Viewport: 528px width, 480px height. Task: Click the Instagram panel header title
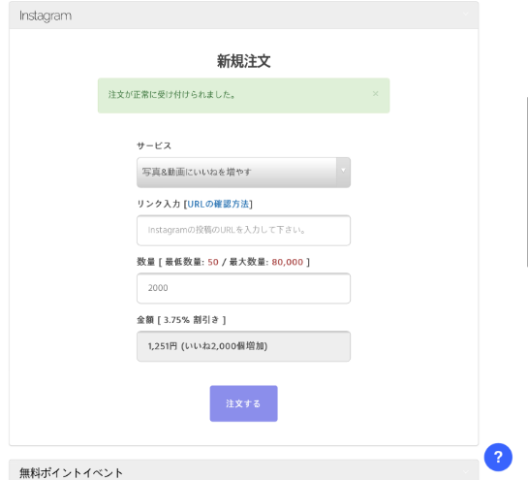coord(46,16)
